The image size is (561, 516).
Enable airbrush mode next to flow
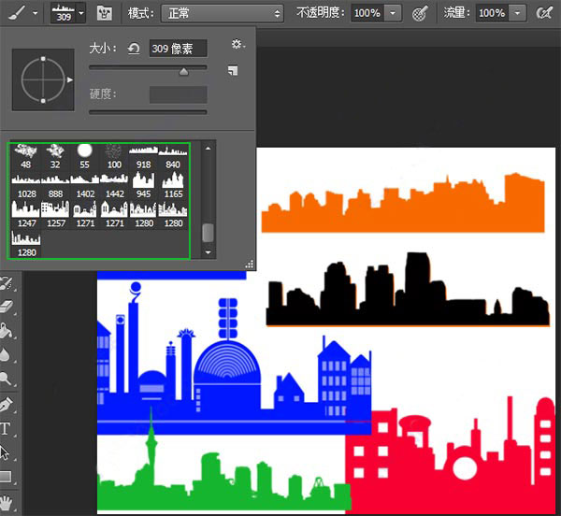point(544,13)
